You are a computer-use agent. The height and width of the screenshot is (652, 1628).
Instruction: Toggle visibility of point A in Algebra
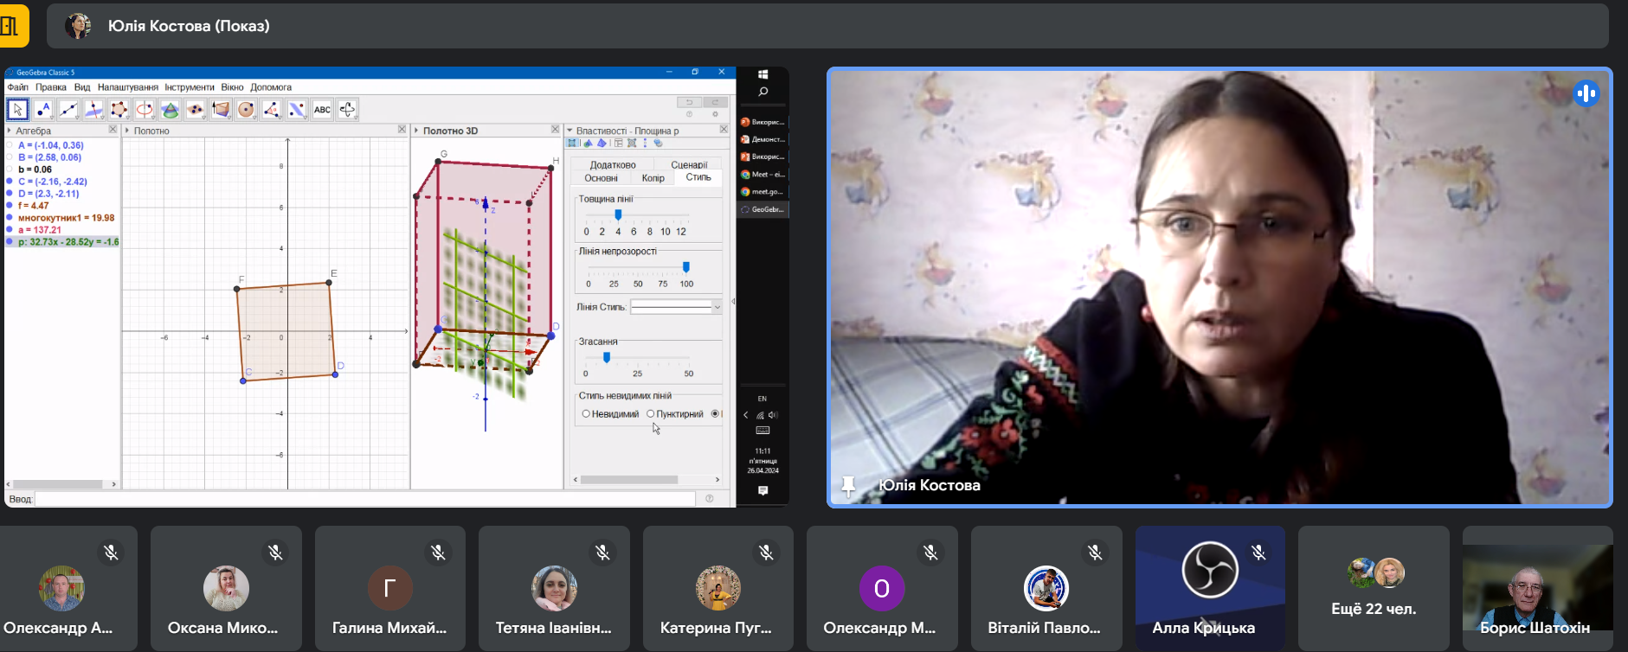coord(10,145)
